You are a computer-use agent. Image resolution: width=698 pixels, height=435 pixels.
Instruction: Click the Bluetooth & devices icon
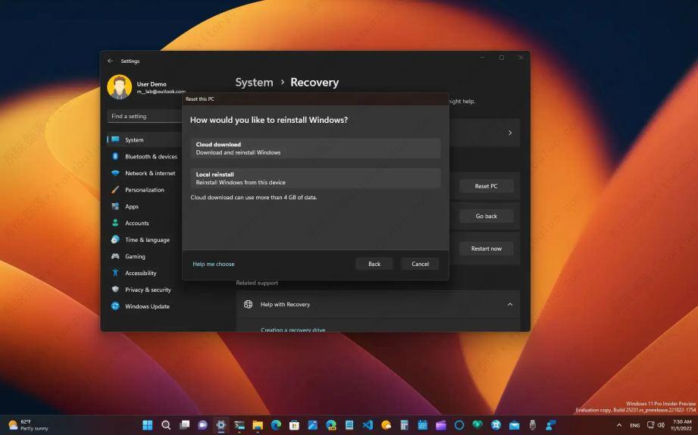[115, 157]
